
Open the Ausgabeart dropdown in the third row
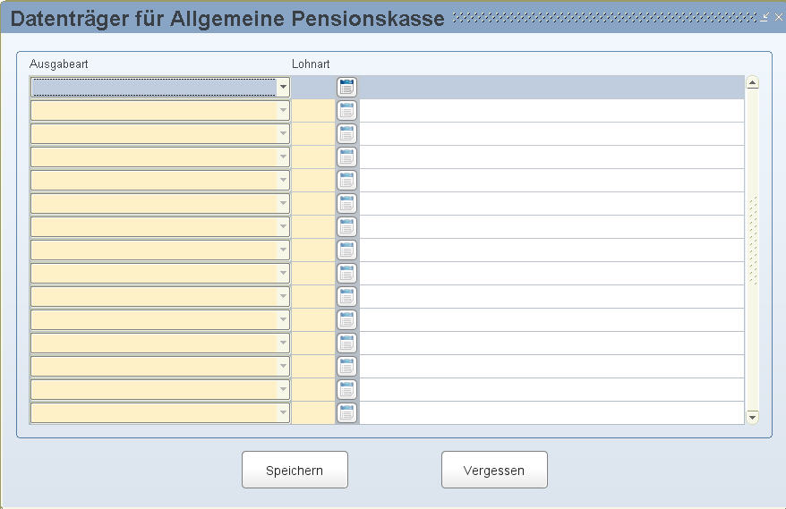pos(283,134)
